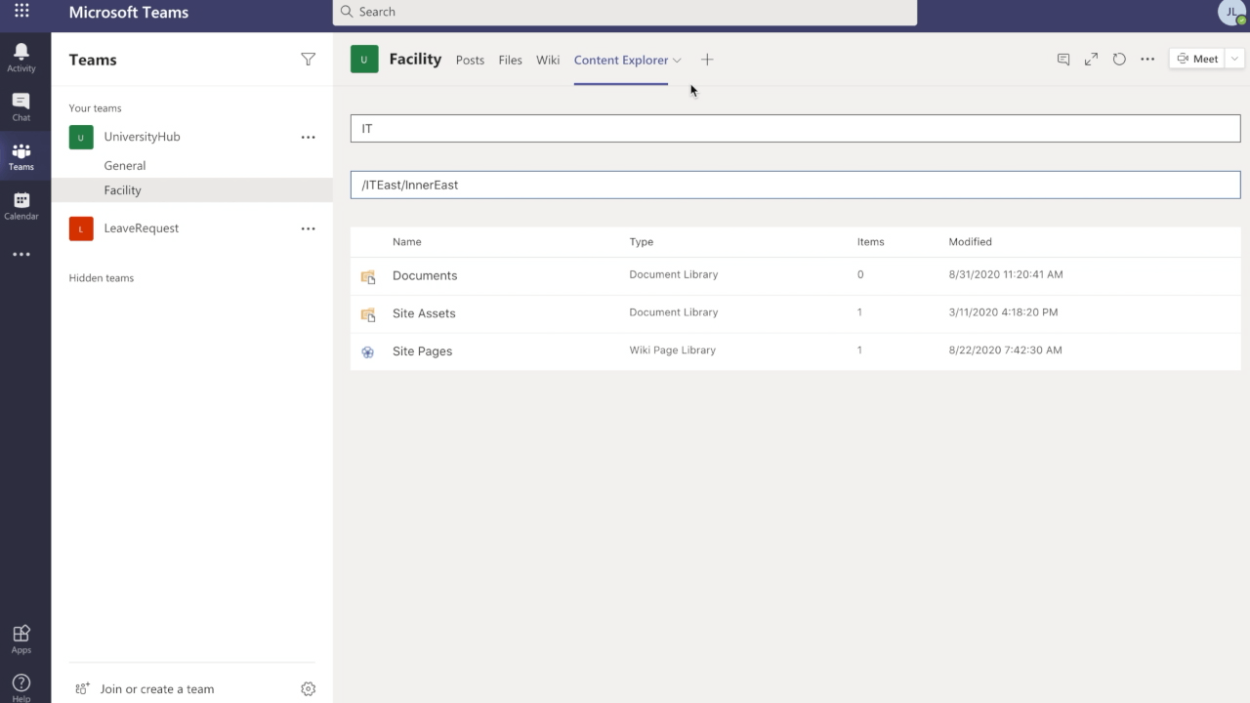Click Site Assets library folder icon
The width and height of the screenshot is (1250, 703).
point(368,314)
